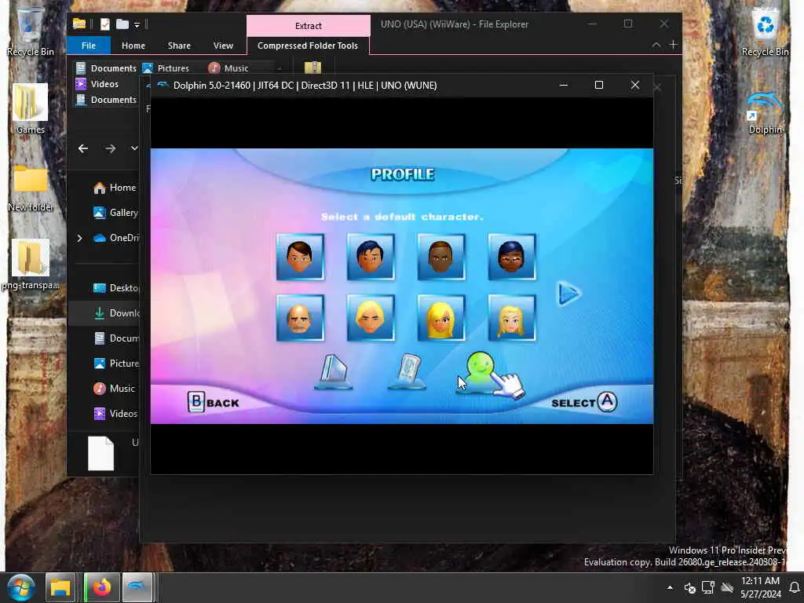The width and height of the screenshot is (804, 603).
Task: Open Pictures in the navigation pane
Action: click(116, 364)
